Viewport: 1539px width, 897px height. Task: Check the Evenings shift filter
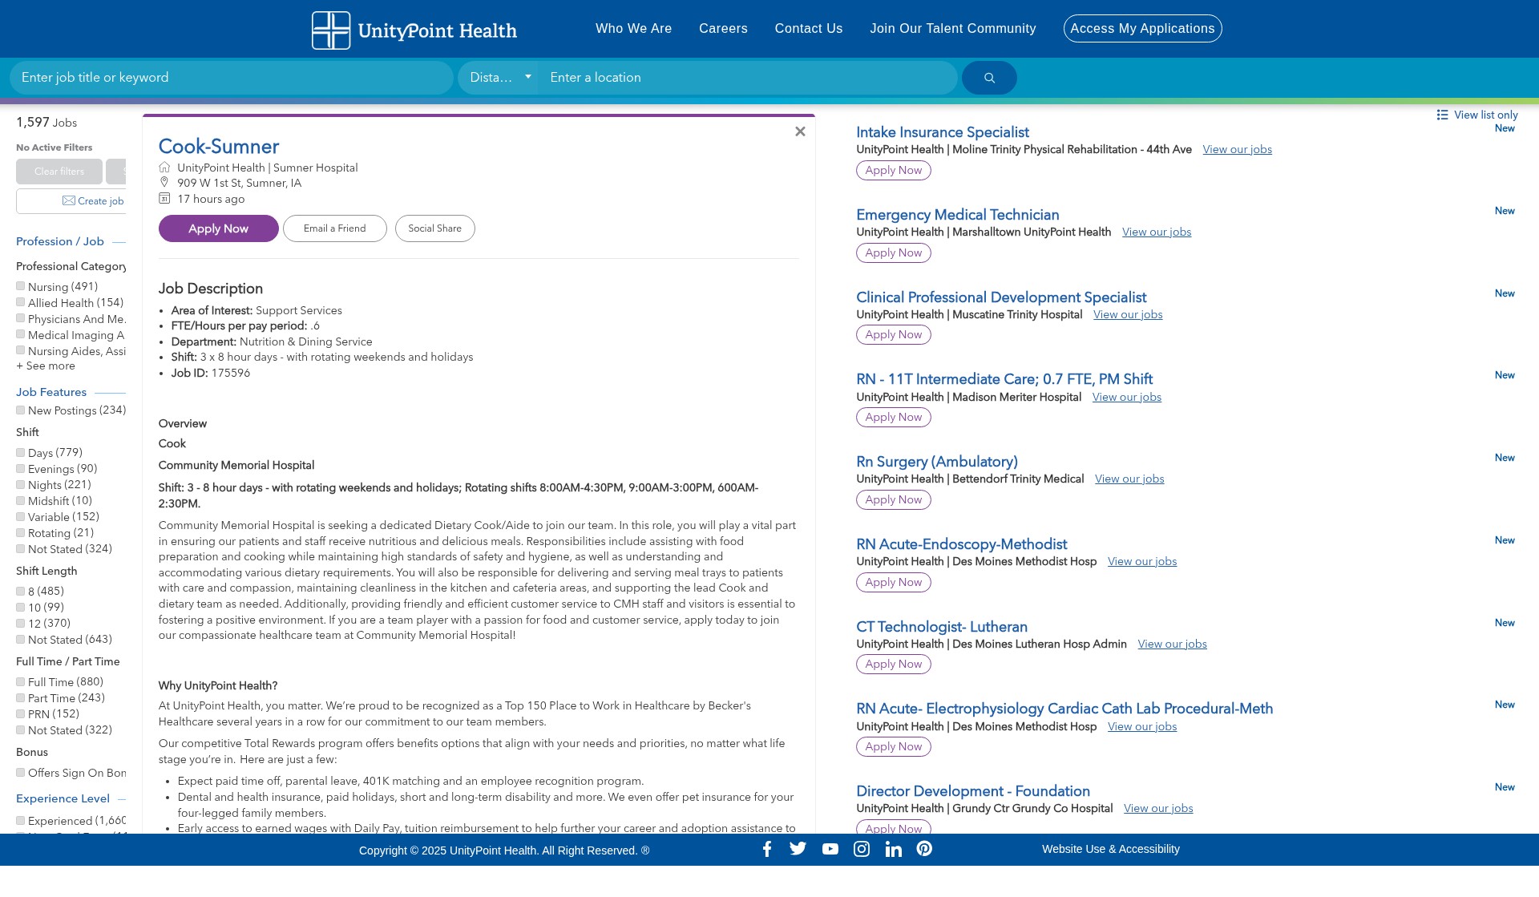21,469
